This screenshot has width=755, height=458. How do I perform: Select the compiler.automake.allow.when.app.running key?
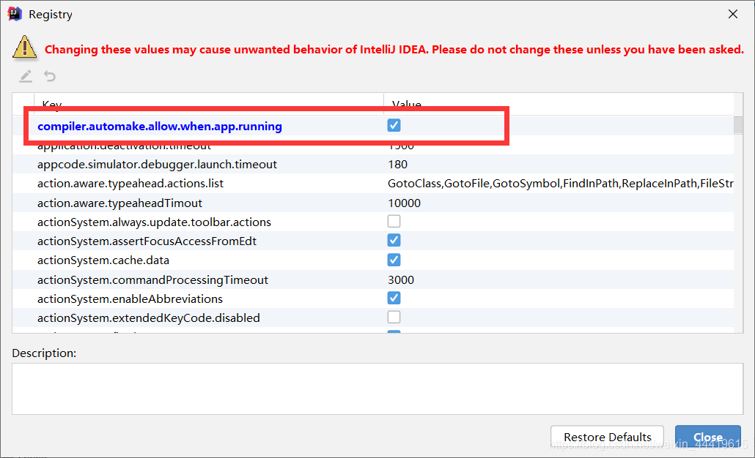tap(160, 127)
